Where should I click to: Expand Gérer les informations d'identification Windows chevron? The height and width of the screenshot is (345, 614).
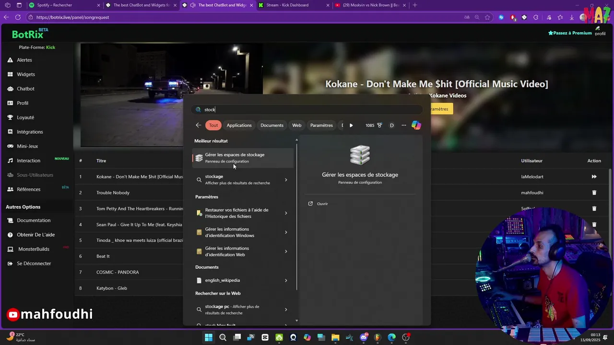286,232
